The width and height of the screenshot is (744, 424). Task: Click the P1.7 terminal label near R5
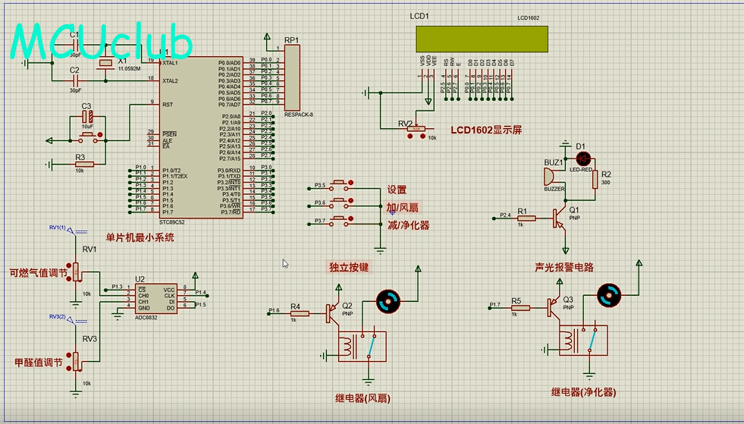click(x=495, y=304)
